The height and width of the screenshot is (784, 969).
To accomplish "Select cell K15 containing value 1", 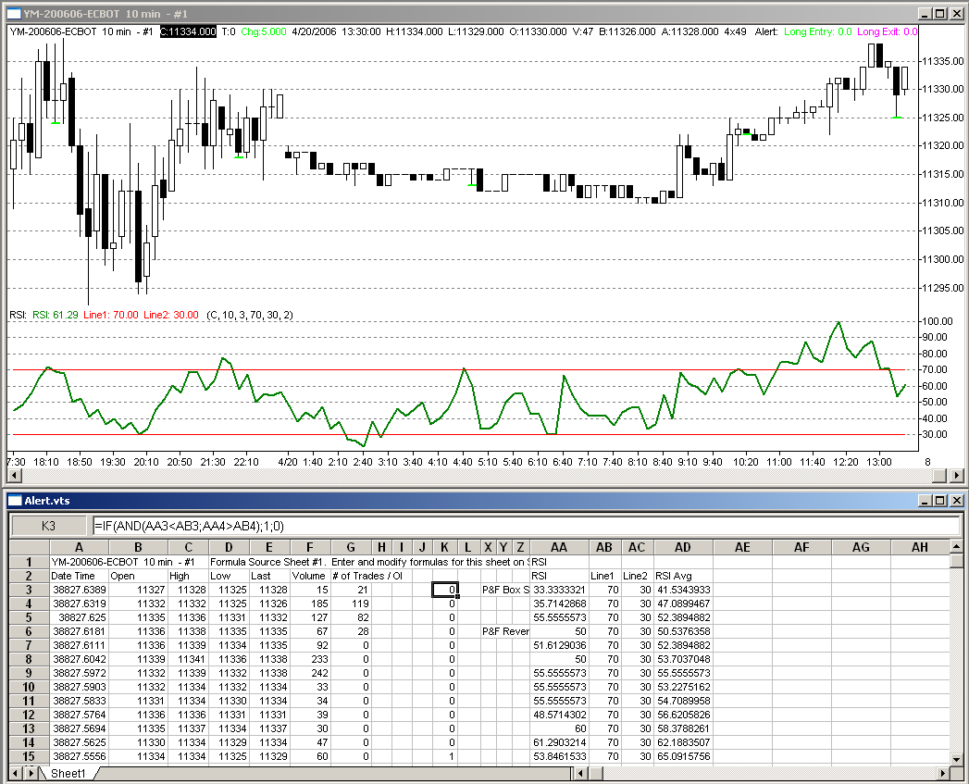I will (x=445, y=756).
